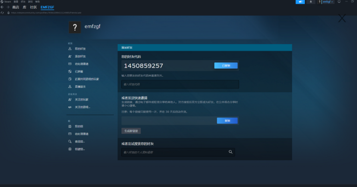Screen dimensions: 357x187
Task: Click the 生成新链接 button
Action: pos(131,131)
